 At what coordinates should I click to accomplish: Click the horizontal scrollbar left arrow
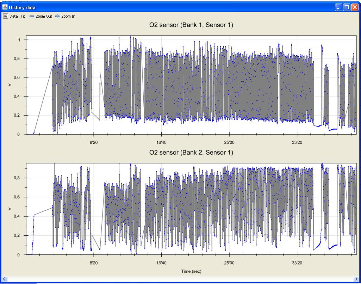tap(5, 279)
